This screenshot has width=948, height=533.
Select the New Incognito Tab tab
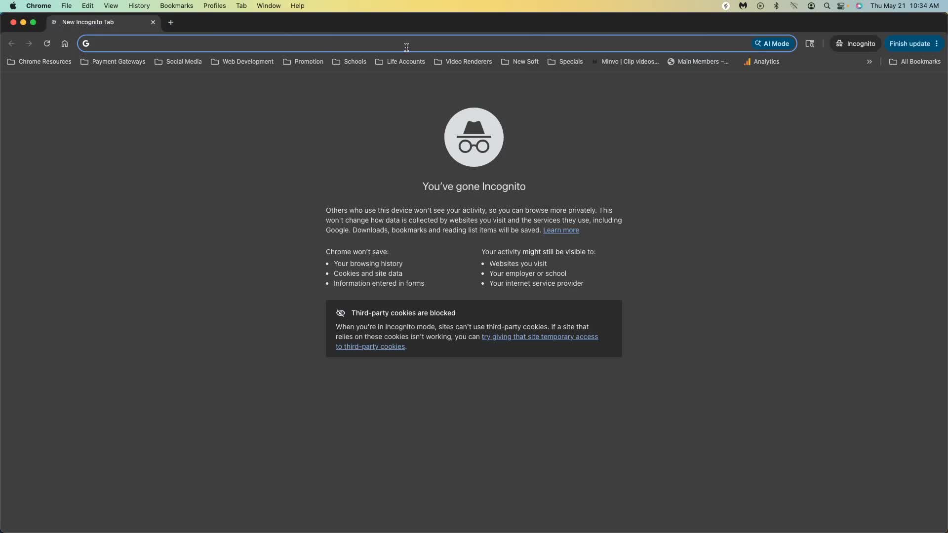tap(104, 22)
